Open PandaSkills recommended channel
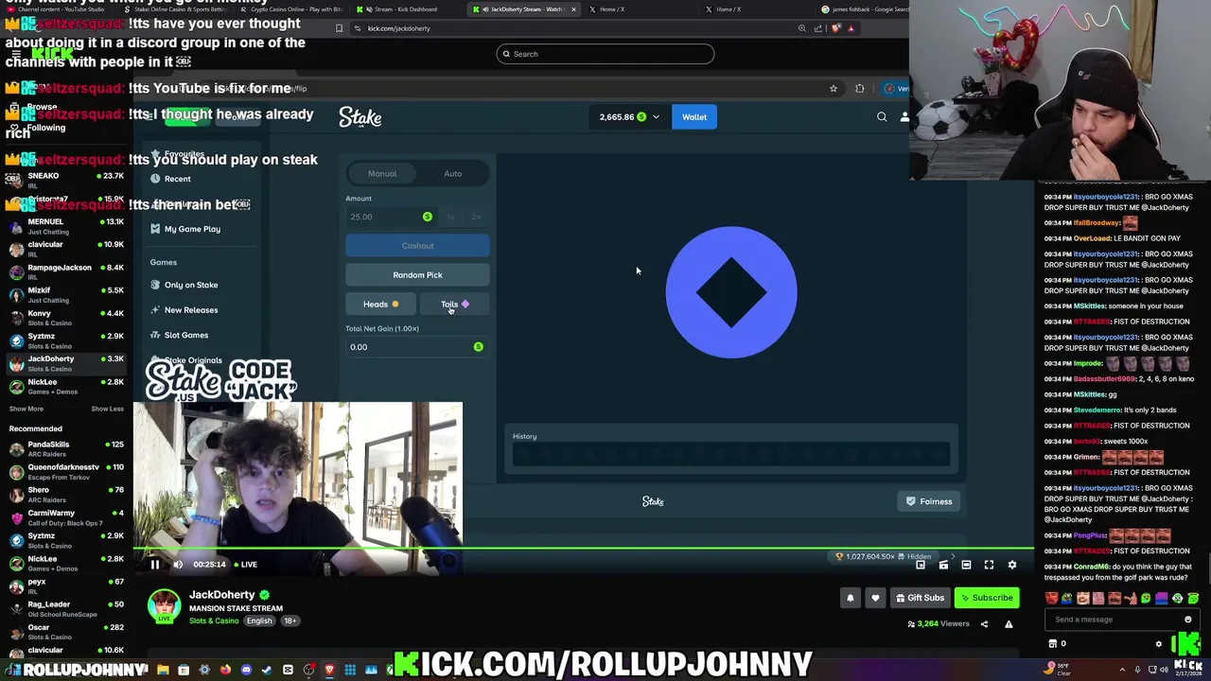1211x681 pixels. 66,449
